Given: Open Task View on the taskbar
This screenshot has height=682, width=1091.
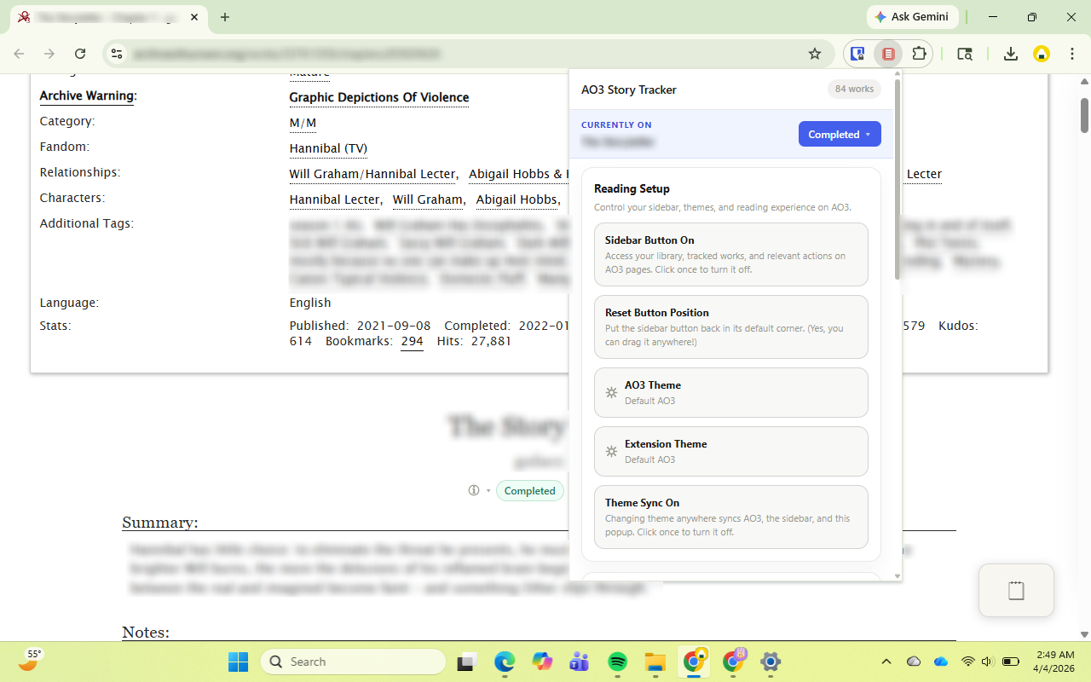Looking at the screenshot, I should point(466,662).
